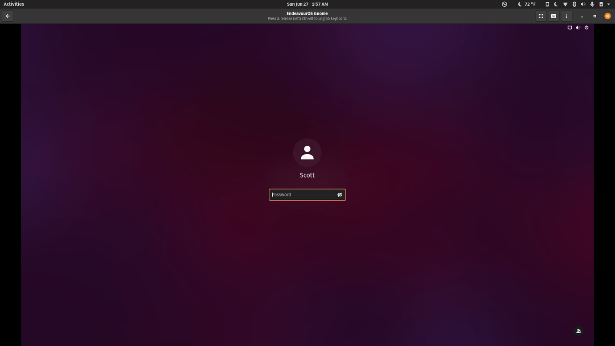Image resolution: width=615 pixels, height=346 pixels.
Task: Open the volume menu on the login screen
Action: (x=578, y=27)
